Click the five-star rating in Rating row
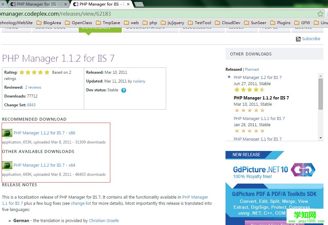The image size is (328, 225). [x=34, y=72]
